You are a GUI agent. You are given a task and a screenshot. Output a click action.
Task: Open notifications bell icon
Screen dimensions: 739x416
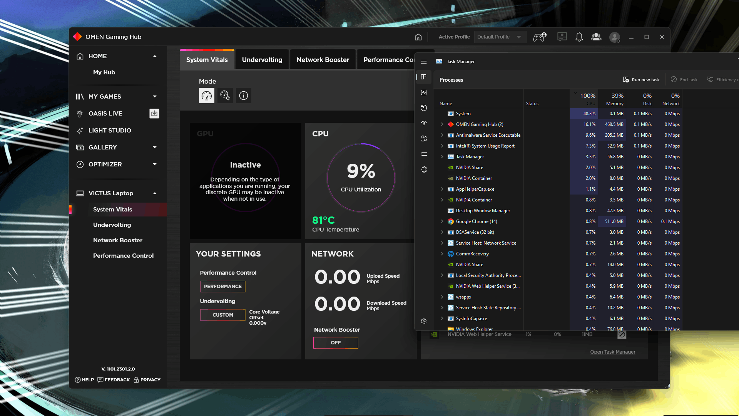click(579, 37)
